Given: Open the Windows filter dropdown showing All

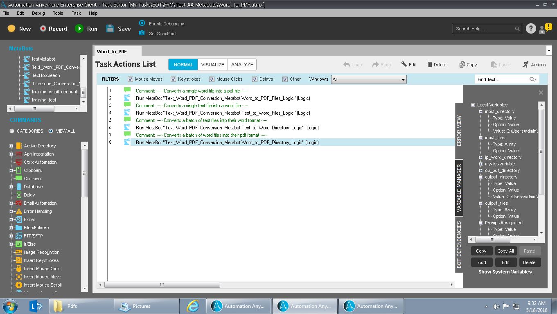Looking at the screenshot, I should (x=368, y=79).
